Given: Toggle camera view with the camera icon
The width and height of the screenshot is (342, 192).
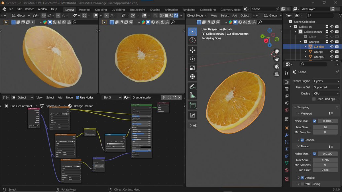Looking at the screenshot, I should [276, 67].
